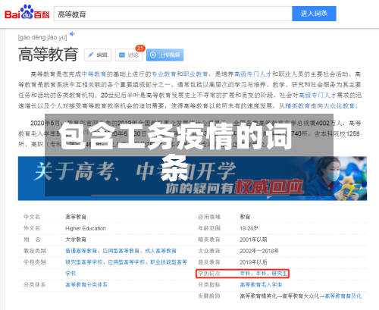Click the 学校 link in the info table
Image resolution: width=379 pixels, height=310 pixels.
[x=70, y=274]
